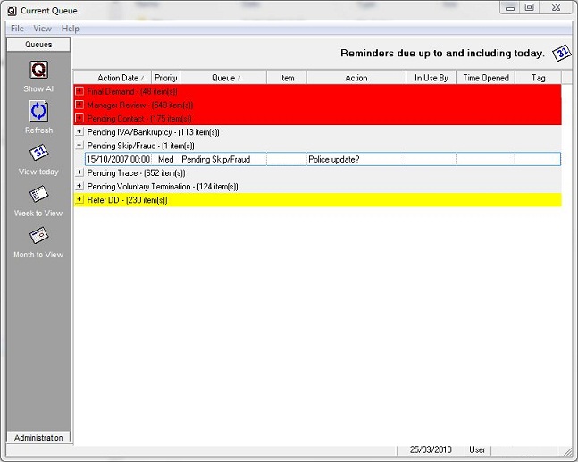
Task: Collapse the Pending Skip/Fraud group
Action: click(x=80, y=145)
